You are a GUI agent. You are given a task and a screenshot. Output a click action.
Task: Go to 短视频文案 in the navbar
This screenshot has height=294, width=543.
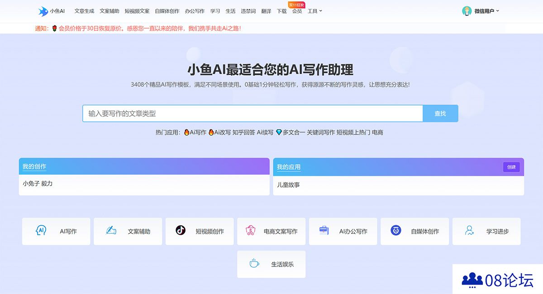tap(137, 11)
